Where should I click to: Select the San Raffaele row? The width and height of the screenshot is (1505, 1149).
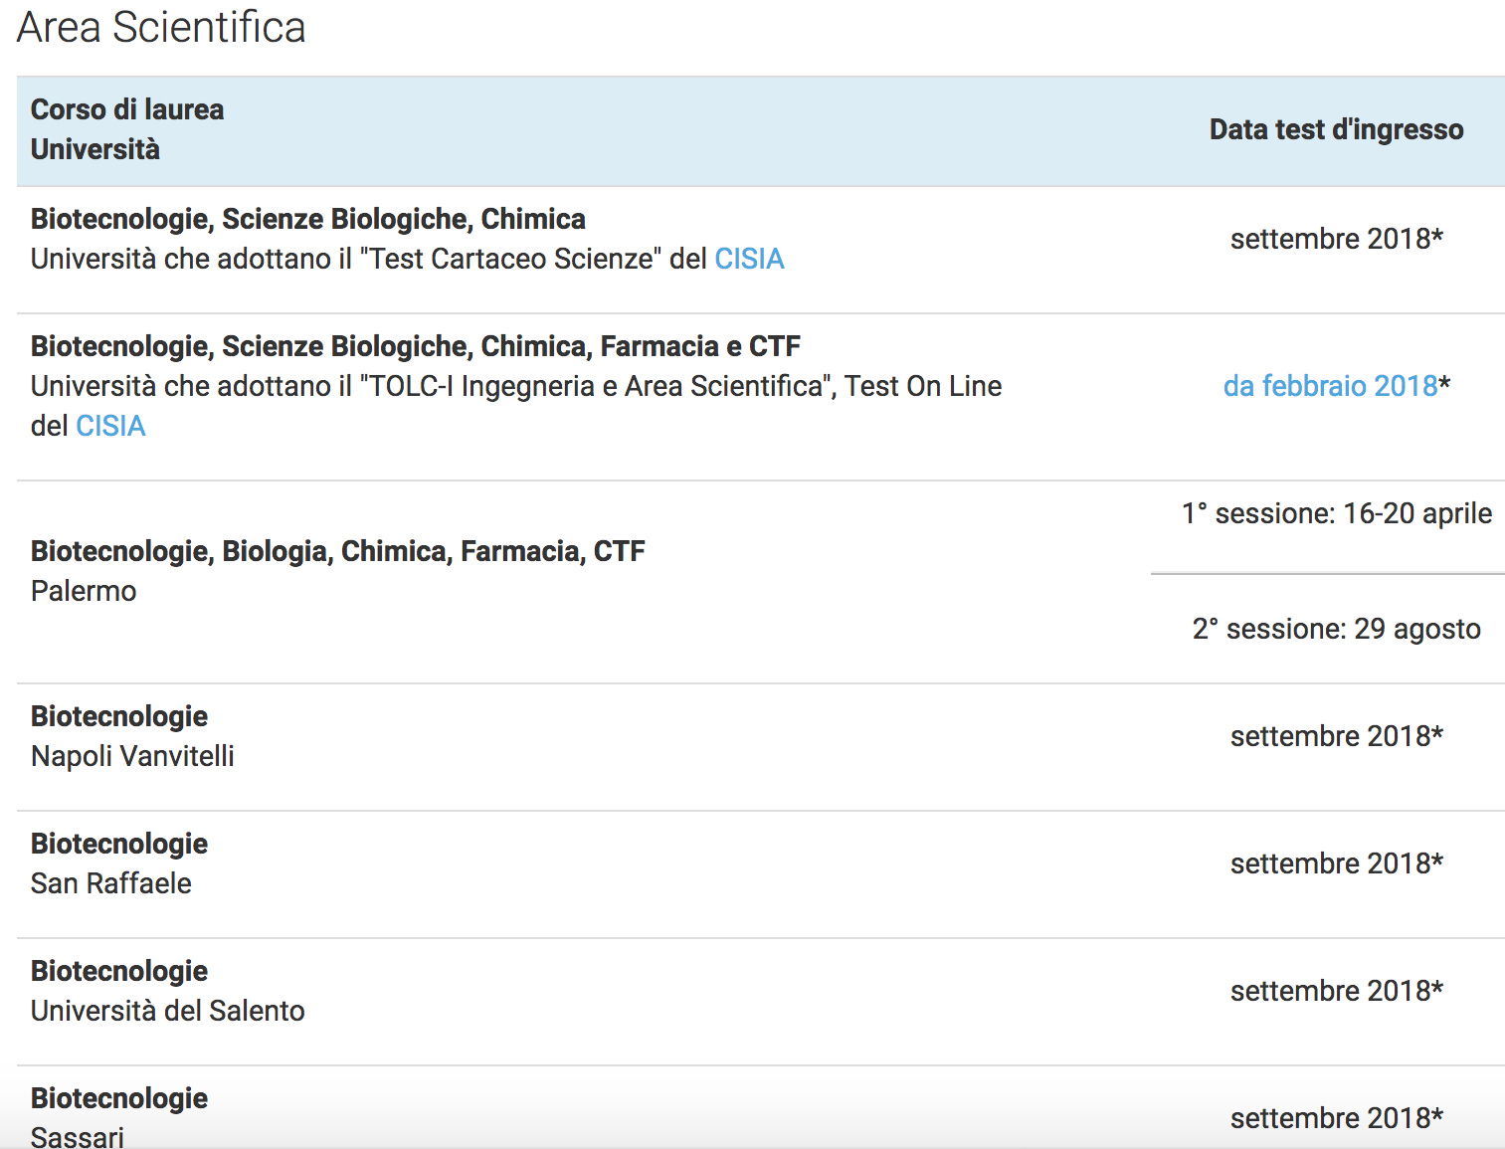[x=761, y=874]
